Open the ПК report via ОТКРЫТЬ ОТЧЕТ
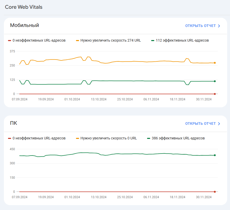 coord(201,123)
